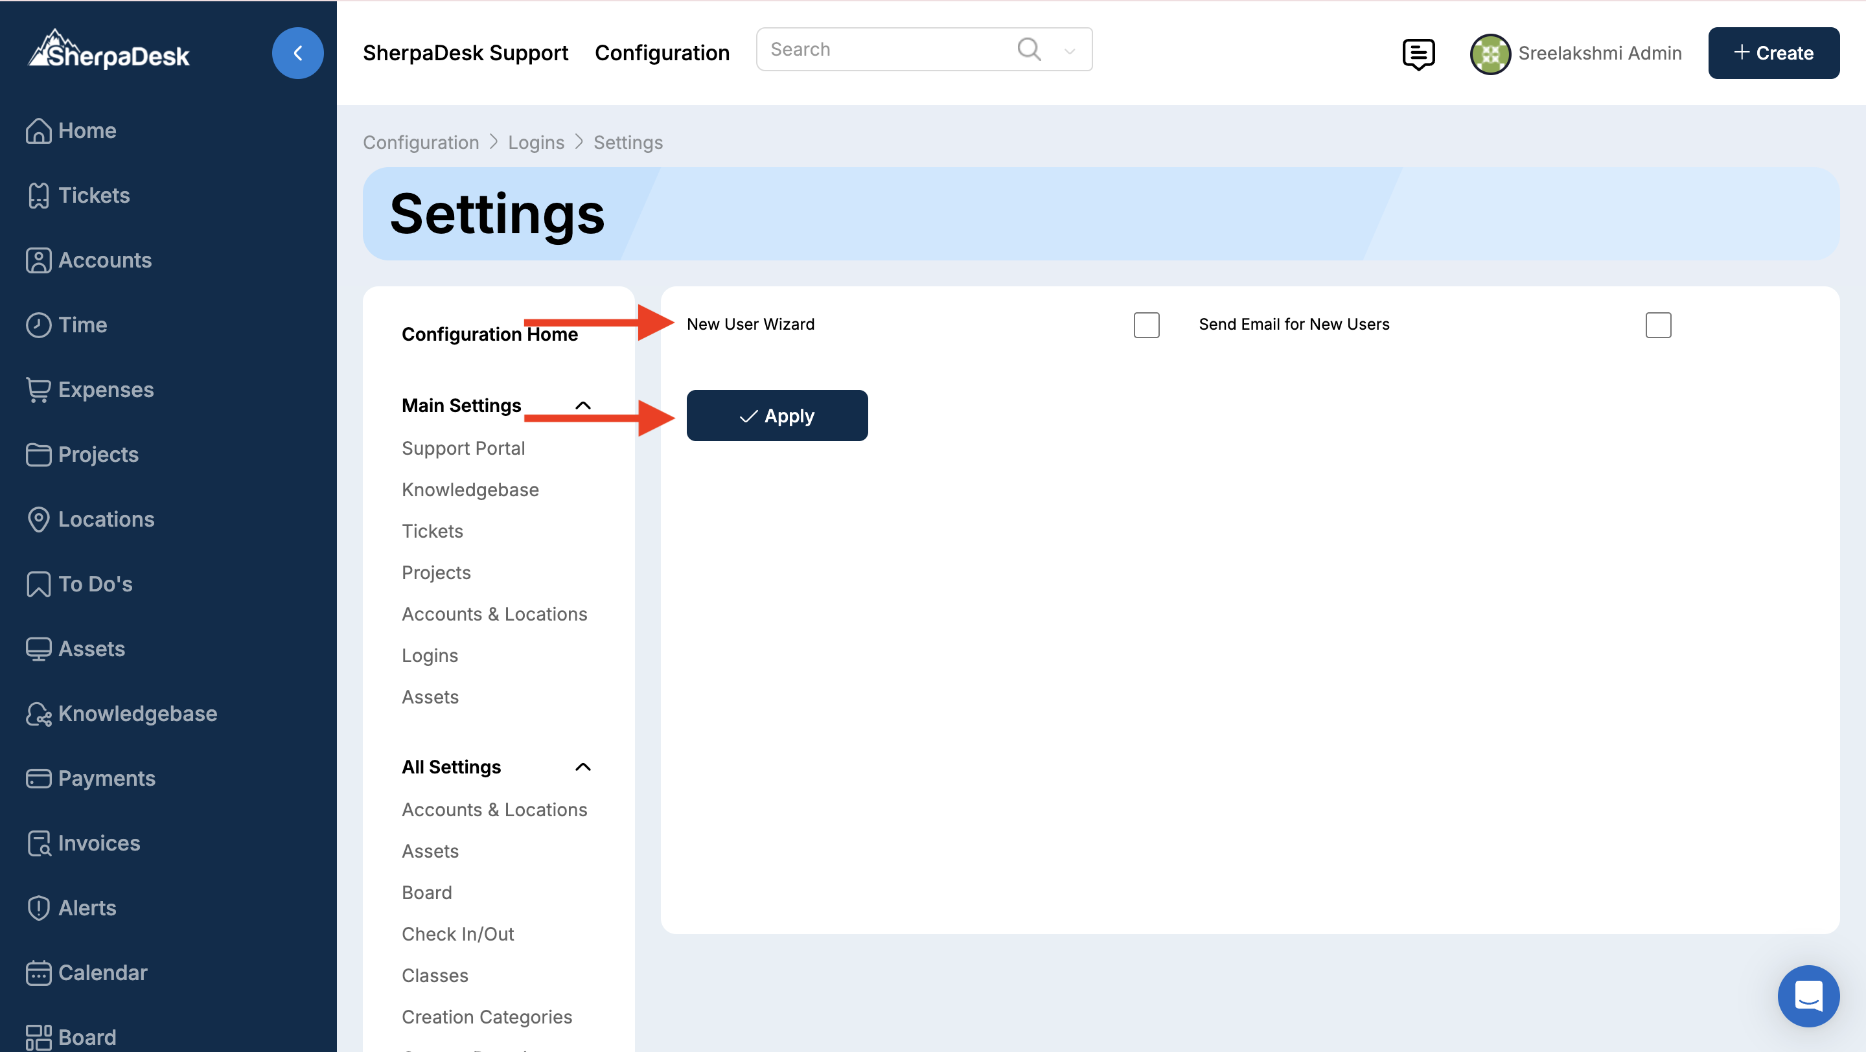
Task: Select Logins under Main Settings
Action: [430, 656]
